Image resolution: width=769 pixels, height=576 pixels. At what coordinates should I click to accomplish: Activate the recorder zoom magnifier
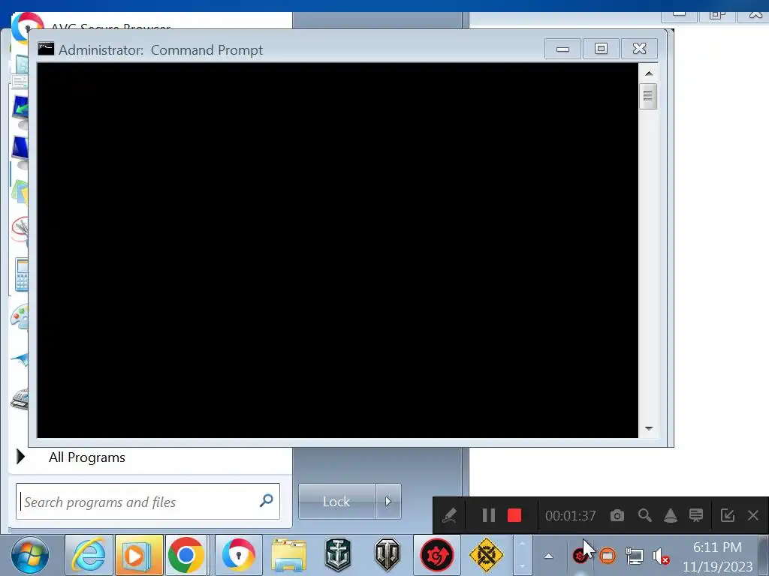tap(644, 515)
